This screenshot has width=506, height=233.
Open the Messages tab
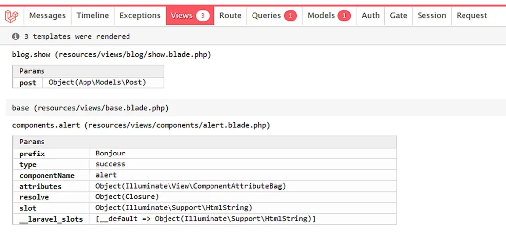point(47,16)
